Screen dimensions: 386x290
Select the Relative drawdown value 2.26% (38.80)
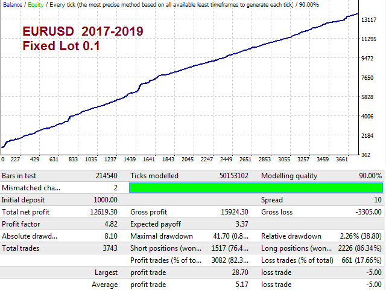click(361, 236)
